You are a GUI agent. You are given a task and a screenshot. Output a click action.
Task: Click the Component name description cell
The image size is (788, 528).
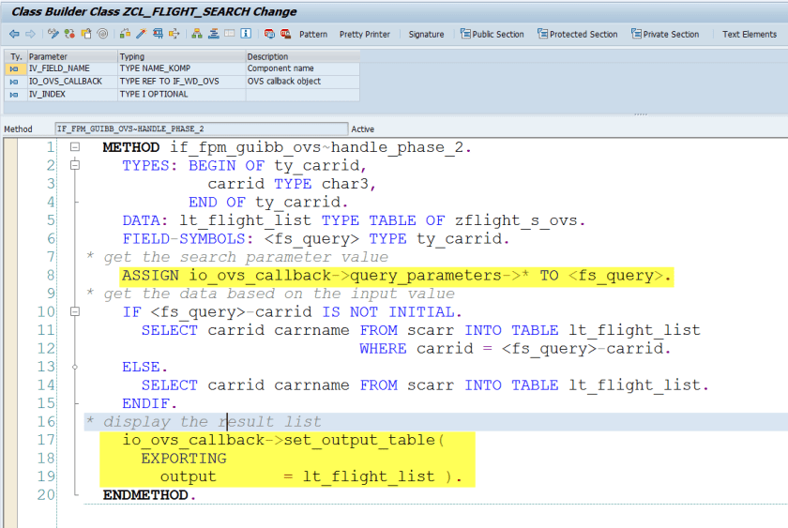pos(302,68)
